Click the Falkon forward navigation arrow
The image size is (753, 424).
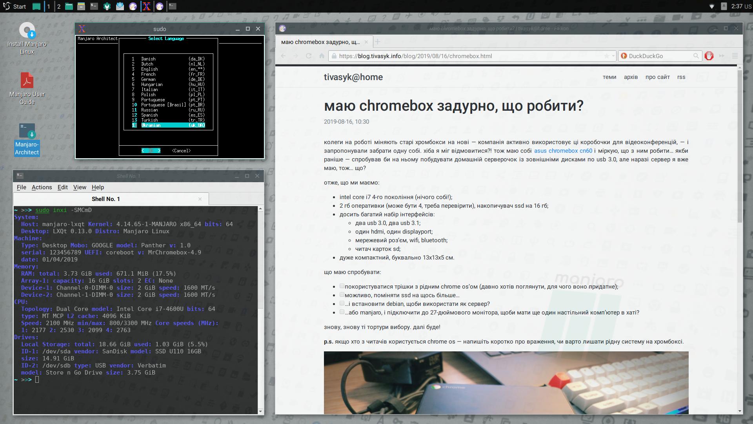pos(296,56)
